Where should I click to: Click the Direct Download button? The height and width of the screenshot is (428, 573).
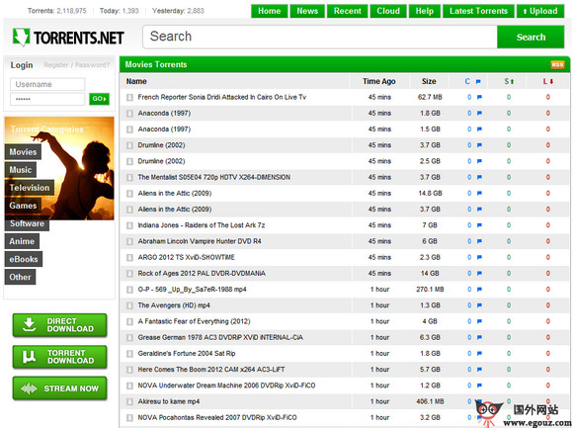59,325
